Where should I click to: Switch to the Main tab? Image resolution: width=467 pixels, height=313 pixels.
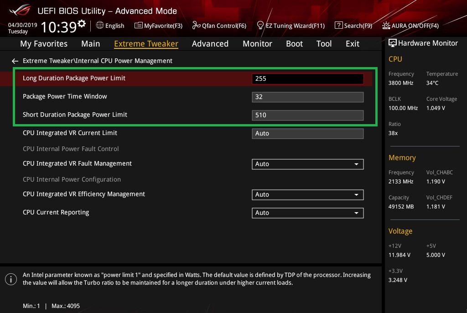pos(91,44)
